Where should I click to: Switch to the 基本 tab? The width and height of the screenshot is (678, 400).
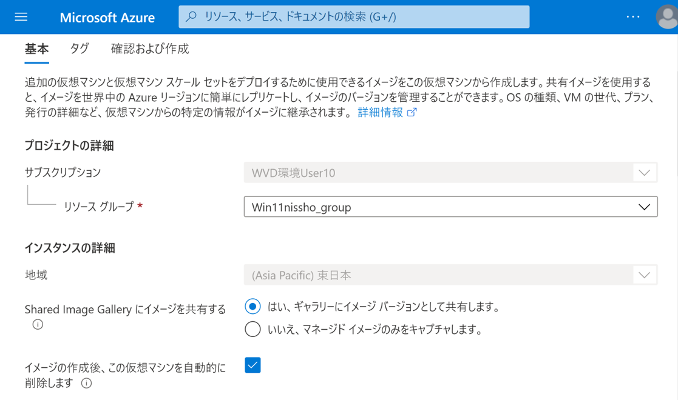click(x=37, y=49)
